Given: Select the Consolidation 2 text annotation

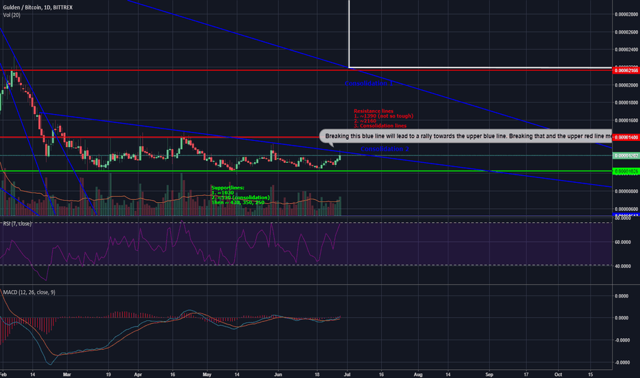Looking at the screenshot, I should 385,148.
